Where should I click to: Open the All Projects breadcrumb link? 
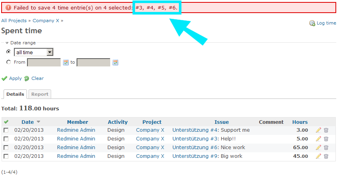tap(14, 21)
